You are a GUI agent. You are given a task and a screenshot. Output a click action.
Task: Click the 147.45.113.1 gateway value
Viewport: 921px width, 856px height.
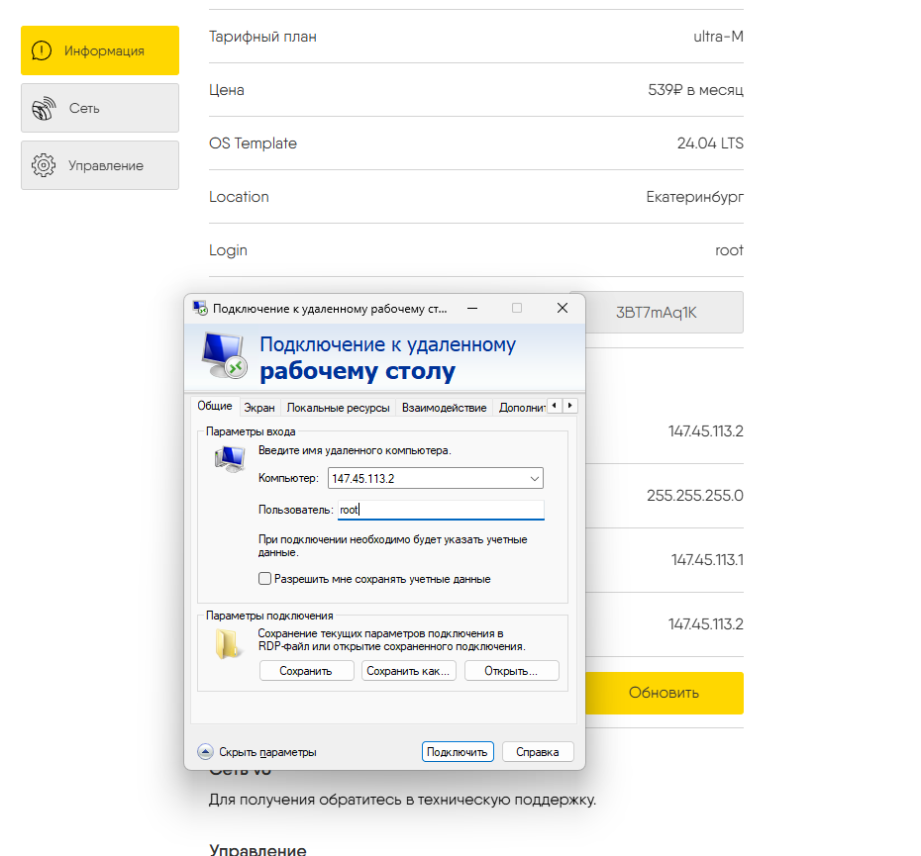(x=707, y=559)
